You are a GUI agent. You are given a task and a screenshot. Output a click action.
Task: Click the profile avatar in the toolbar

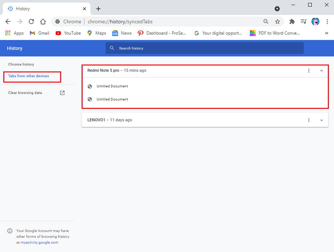315,21
